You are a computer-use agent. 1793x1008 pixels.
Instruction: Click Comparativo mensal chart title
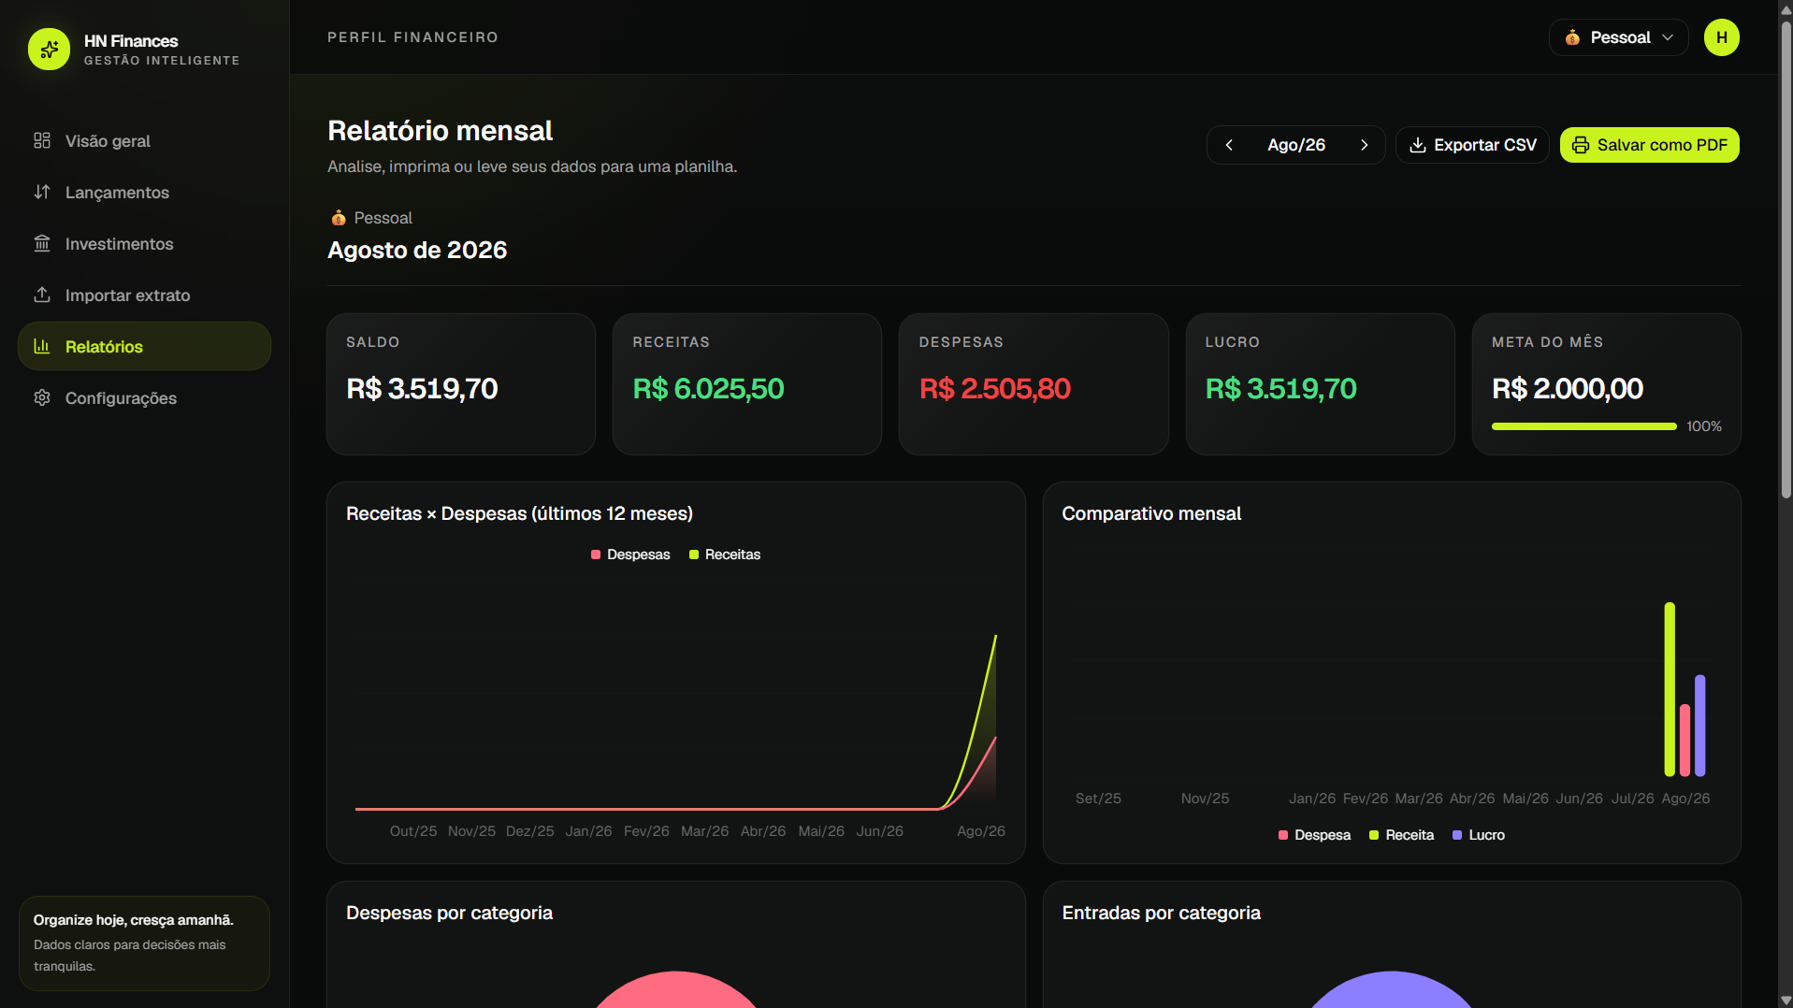[x=1151, y=513]
